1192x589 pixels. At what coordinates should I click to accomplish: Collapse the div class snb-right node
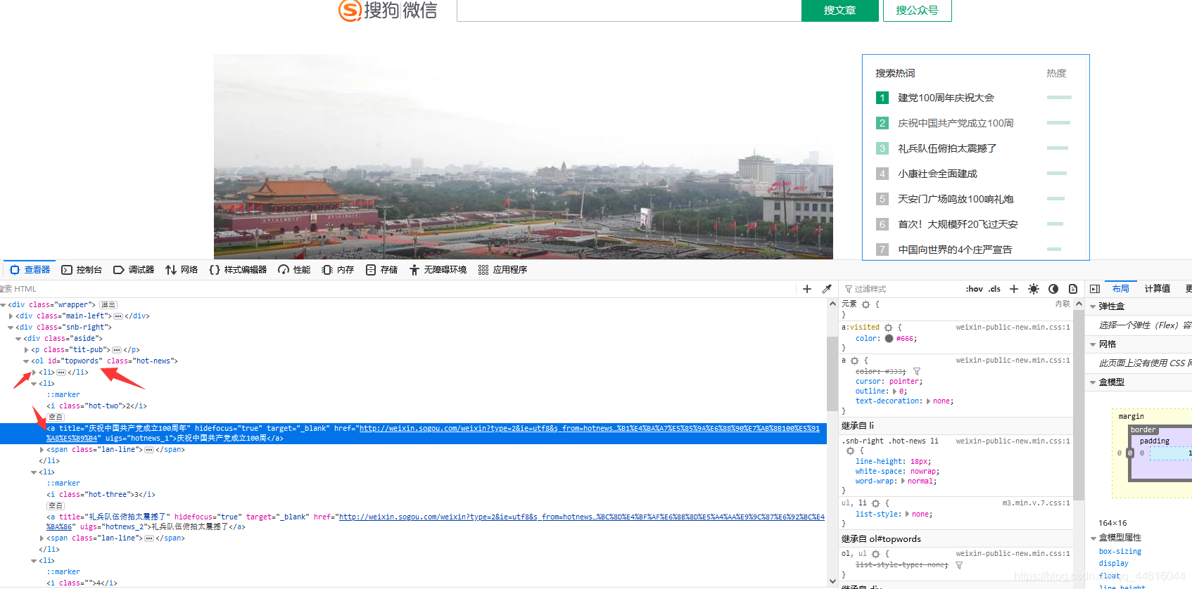tap(11, 328)
